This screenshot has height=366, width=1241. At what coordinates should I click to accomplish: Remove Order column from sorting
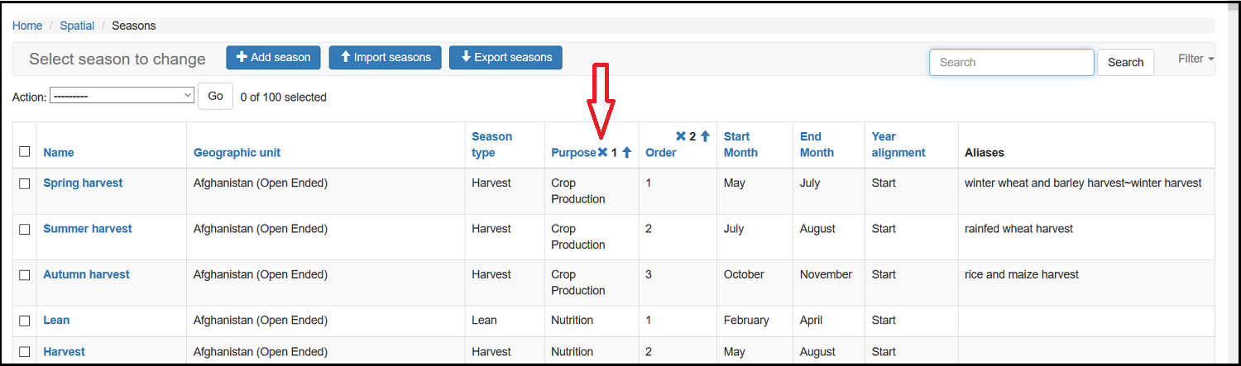tap(680, 136)
